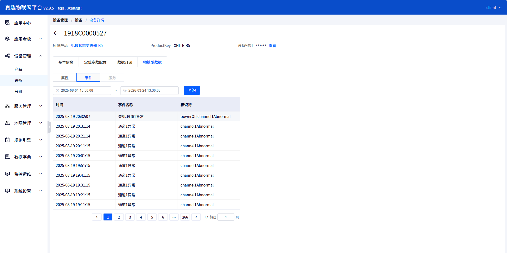
Task: Click the 服务管理 sidebar icon
Action: (x=7, y=106)
